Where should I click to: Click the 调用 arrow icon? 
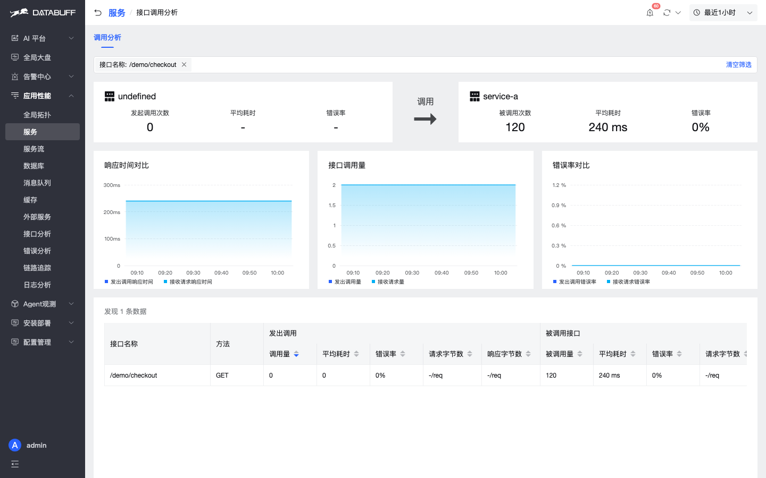click(x=425, y=119)
